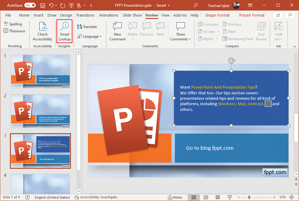Open the Transitions tab

85,15
